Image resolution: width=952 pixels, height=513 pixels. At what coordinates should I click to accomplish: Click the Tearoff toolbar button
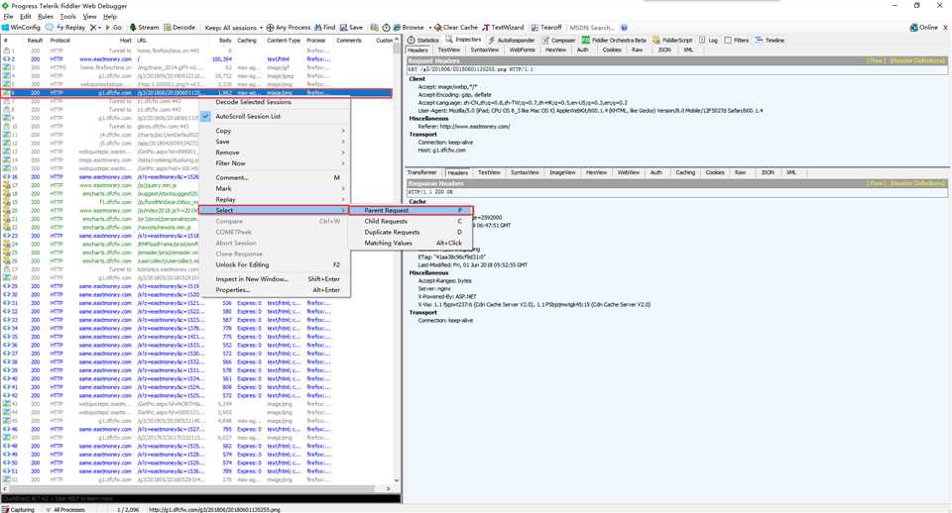click(546, 28)
